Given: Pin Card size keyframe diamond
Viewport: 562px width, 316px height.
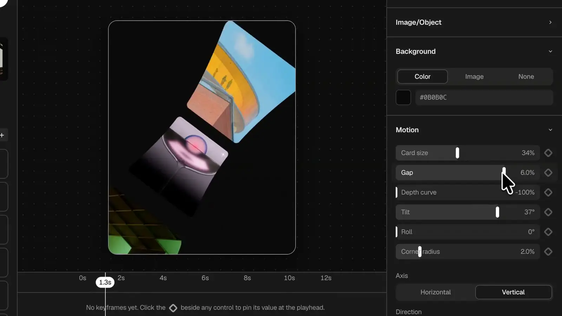Looking at the screenshot, I should (548, 153).
